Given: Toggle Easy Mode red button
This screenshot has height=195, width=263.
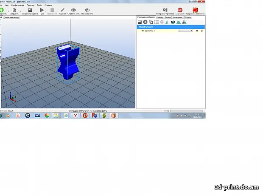Looking at the screenshot, I should [180, 10].
